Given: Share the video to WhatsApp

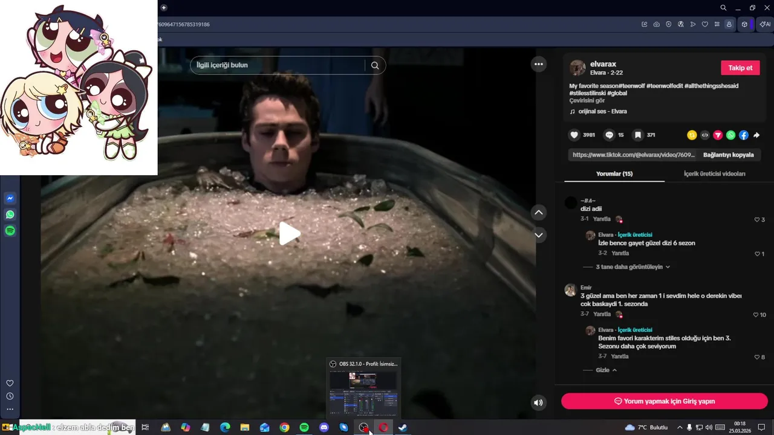Looking at the screenshot, I should pos(731,135).
